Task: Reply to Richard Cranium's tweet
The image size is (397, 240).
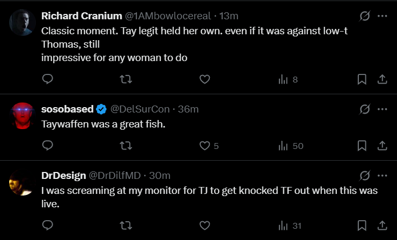Action: click(47, 79)
